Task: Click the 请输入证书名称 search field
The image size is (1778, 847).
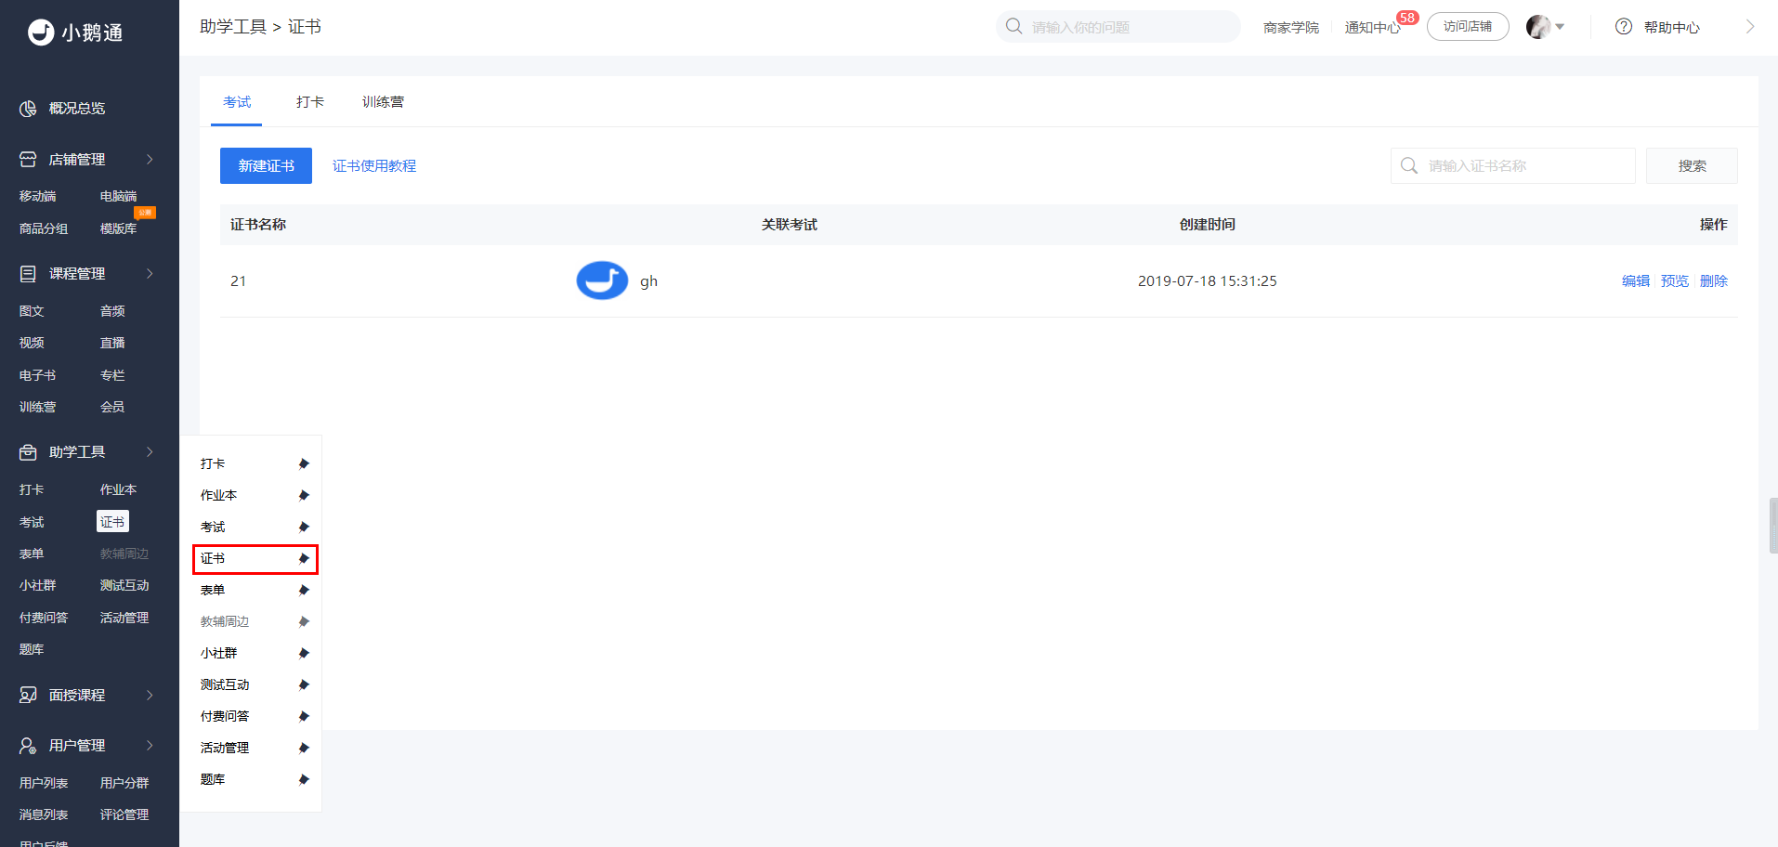Action: [1513, 166]
